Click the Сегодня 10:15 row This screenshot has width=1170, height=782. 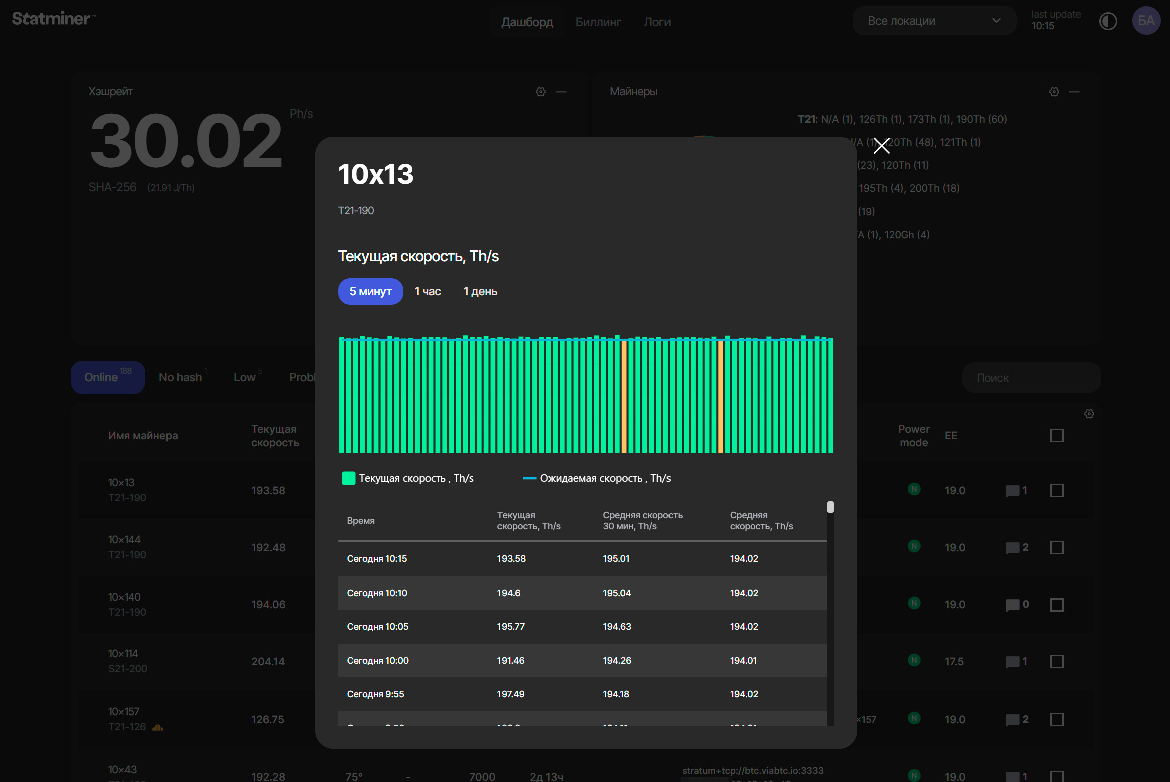582,559
